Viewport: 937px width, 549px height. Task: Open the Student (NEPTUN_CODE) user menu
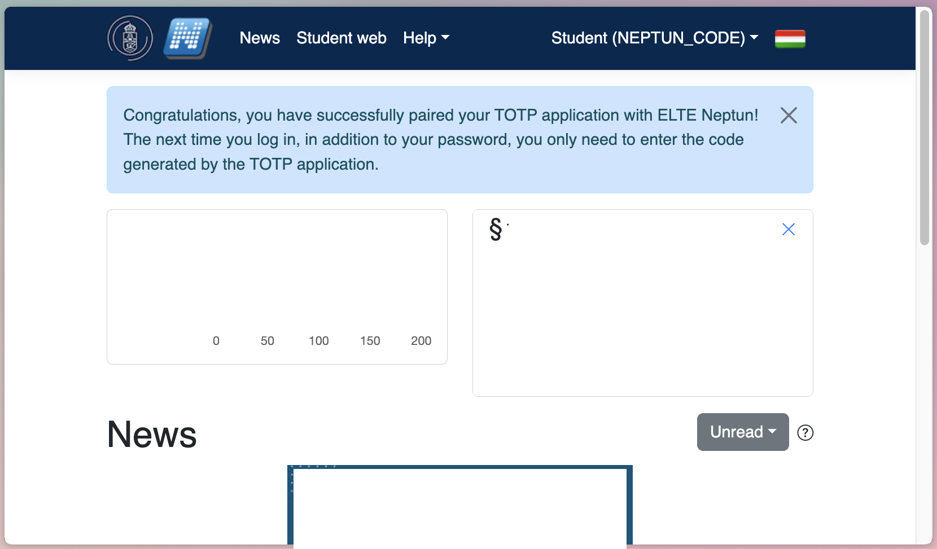click(x=654, y=38)
